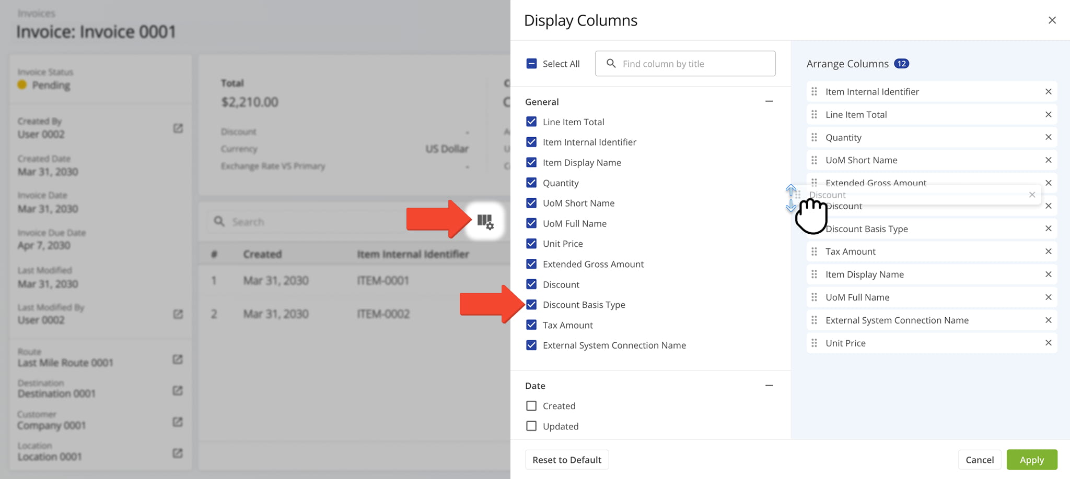
Task: Remove Item Display Name from arranged columns
Action: click(x=1048, y=274)
